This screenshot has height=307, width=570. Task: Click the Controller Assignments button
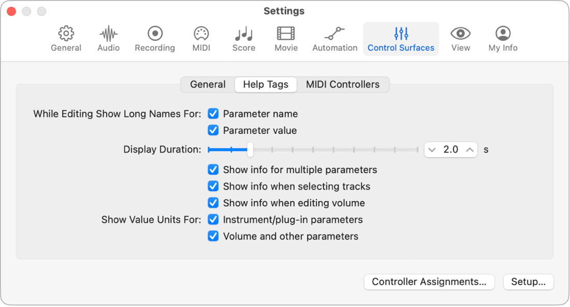coord(429,282)
